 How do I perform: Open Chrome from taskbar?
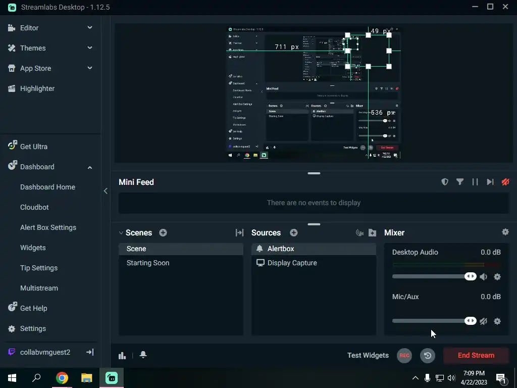62,378
